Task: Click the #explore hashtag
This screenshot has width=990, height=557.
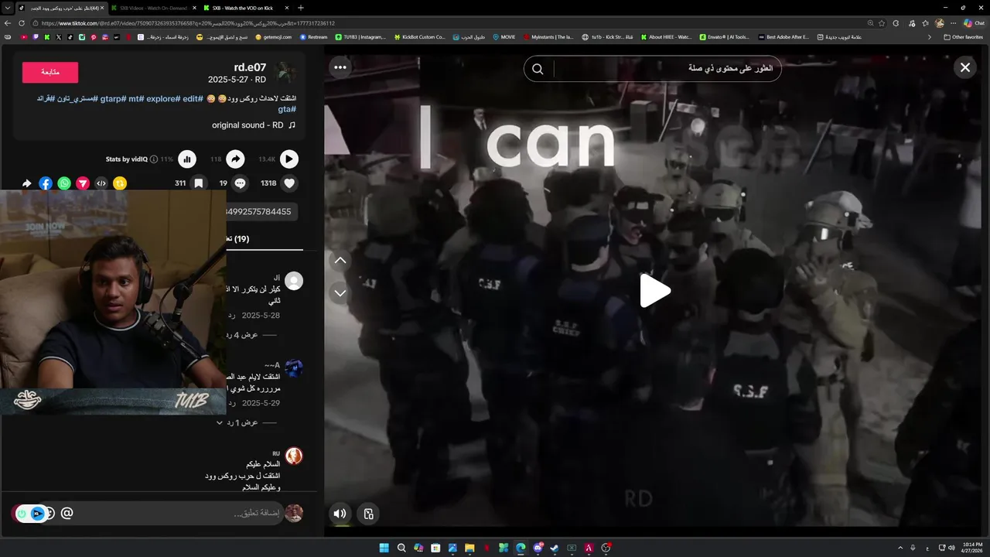Action: click(162, 99)
